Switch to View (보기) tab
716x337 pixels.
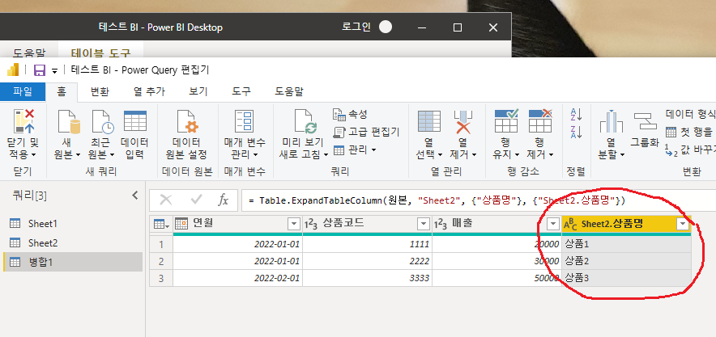[x=198, y=91]
